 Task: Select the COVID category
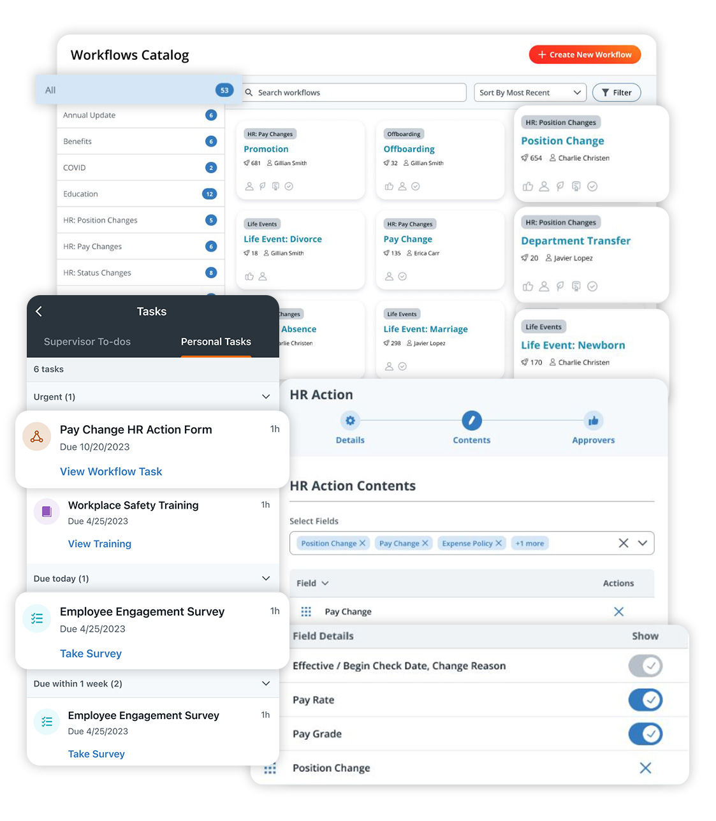(x=140, y=168)
